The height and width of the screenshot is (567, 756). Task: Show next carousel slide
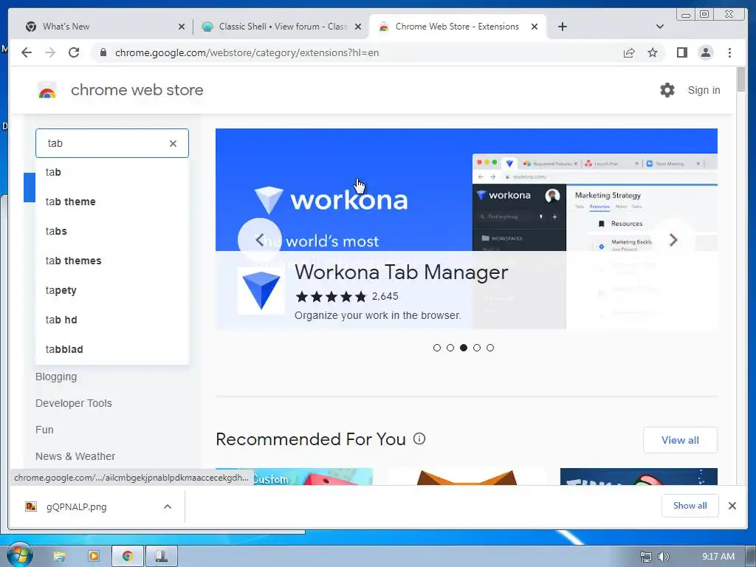pos(673,240)
